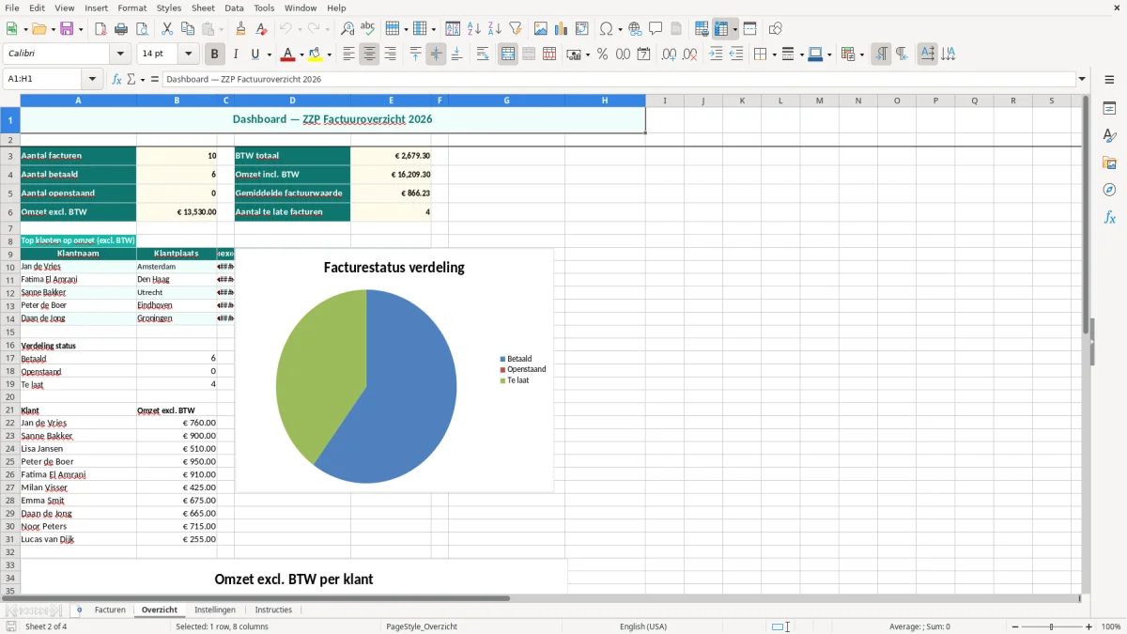This screenshot has width=1127, height=634.
Task: Adjust the zoom slider
Action: click(x=1051, y=626)
